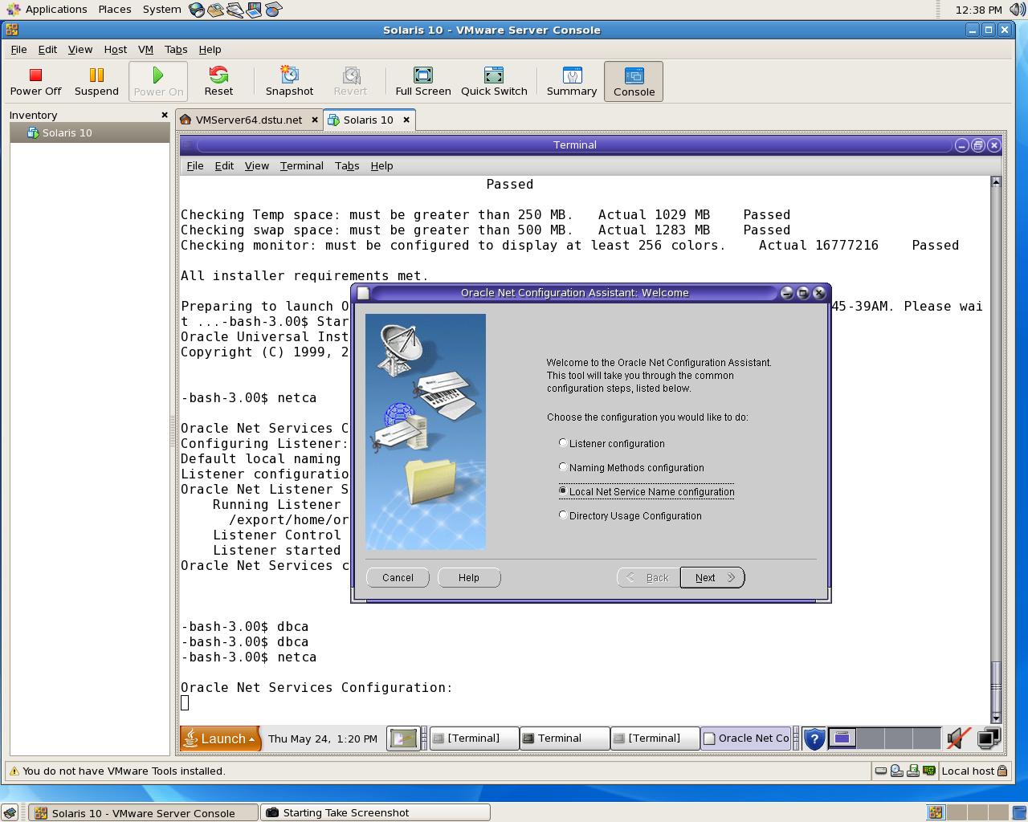Click the web browser launcher in top panel

(x=197, y=10)
